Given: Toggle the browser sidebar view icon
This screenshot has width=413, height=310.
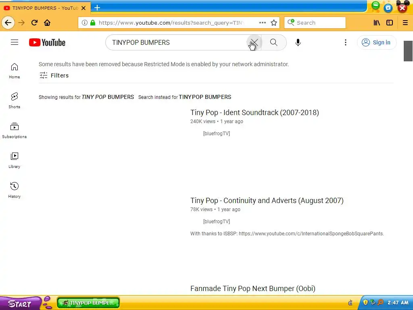Looking at the screenshot, I should pyautogui.click(x=390, y=23).
